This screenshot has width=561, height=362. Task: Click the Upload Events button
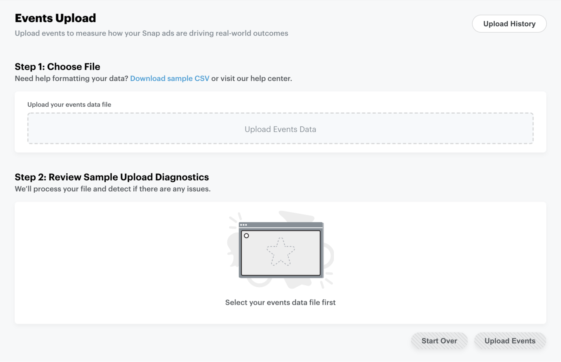pos(510,341)
